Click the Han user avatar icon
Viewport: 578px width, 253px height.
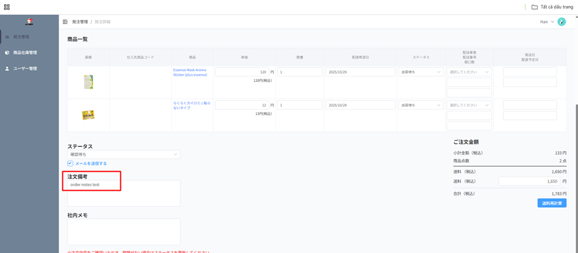coord(561,22)
